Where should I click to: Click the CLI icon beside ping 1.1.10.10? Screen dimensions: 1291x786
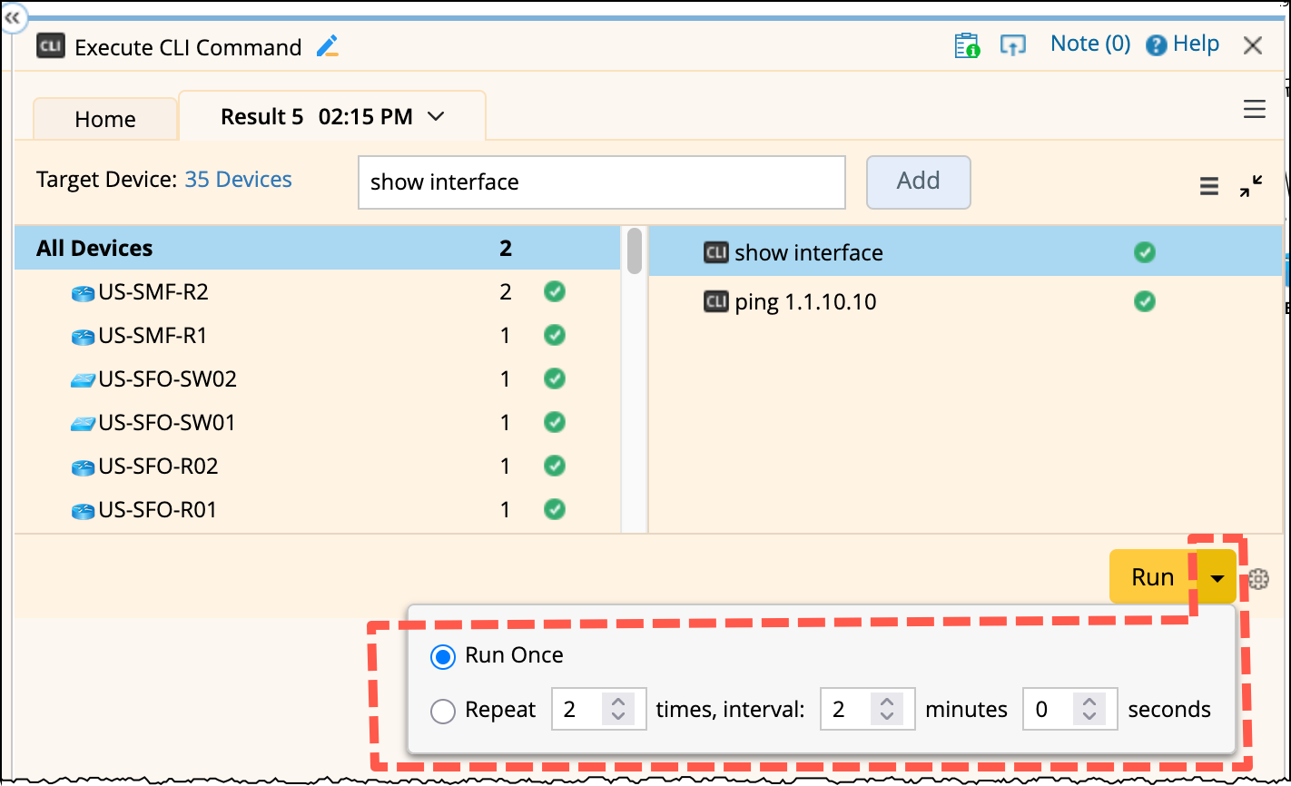coord(716,301)
